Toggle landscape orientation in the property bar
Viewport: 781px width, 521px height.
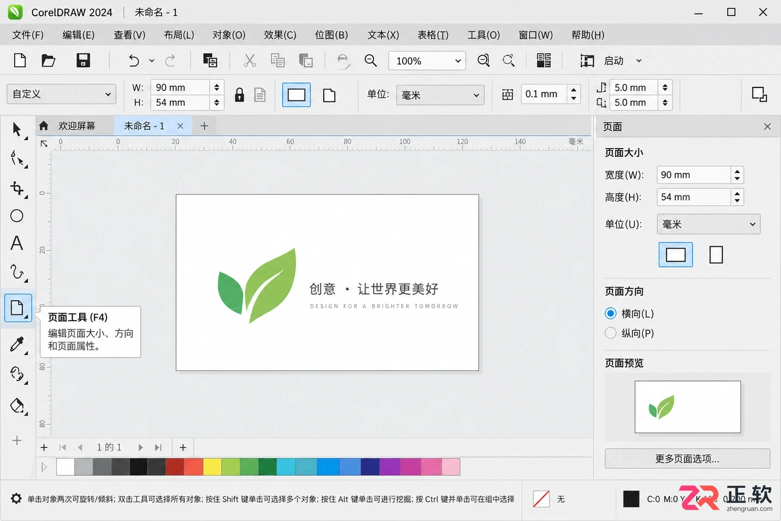click(x=297, y=95)
